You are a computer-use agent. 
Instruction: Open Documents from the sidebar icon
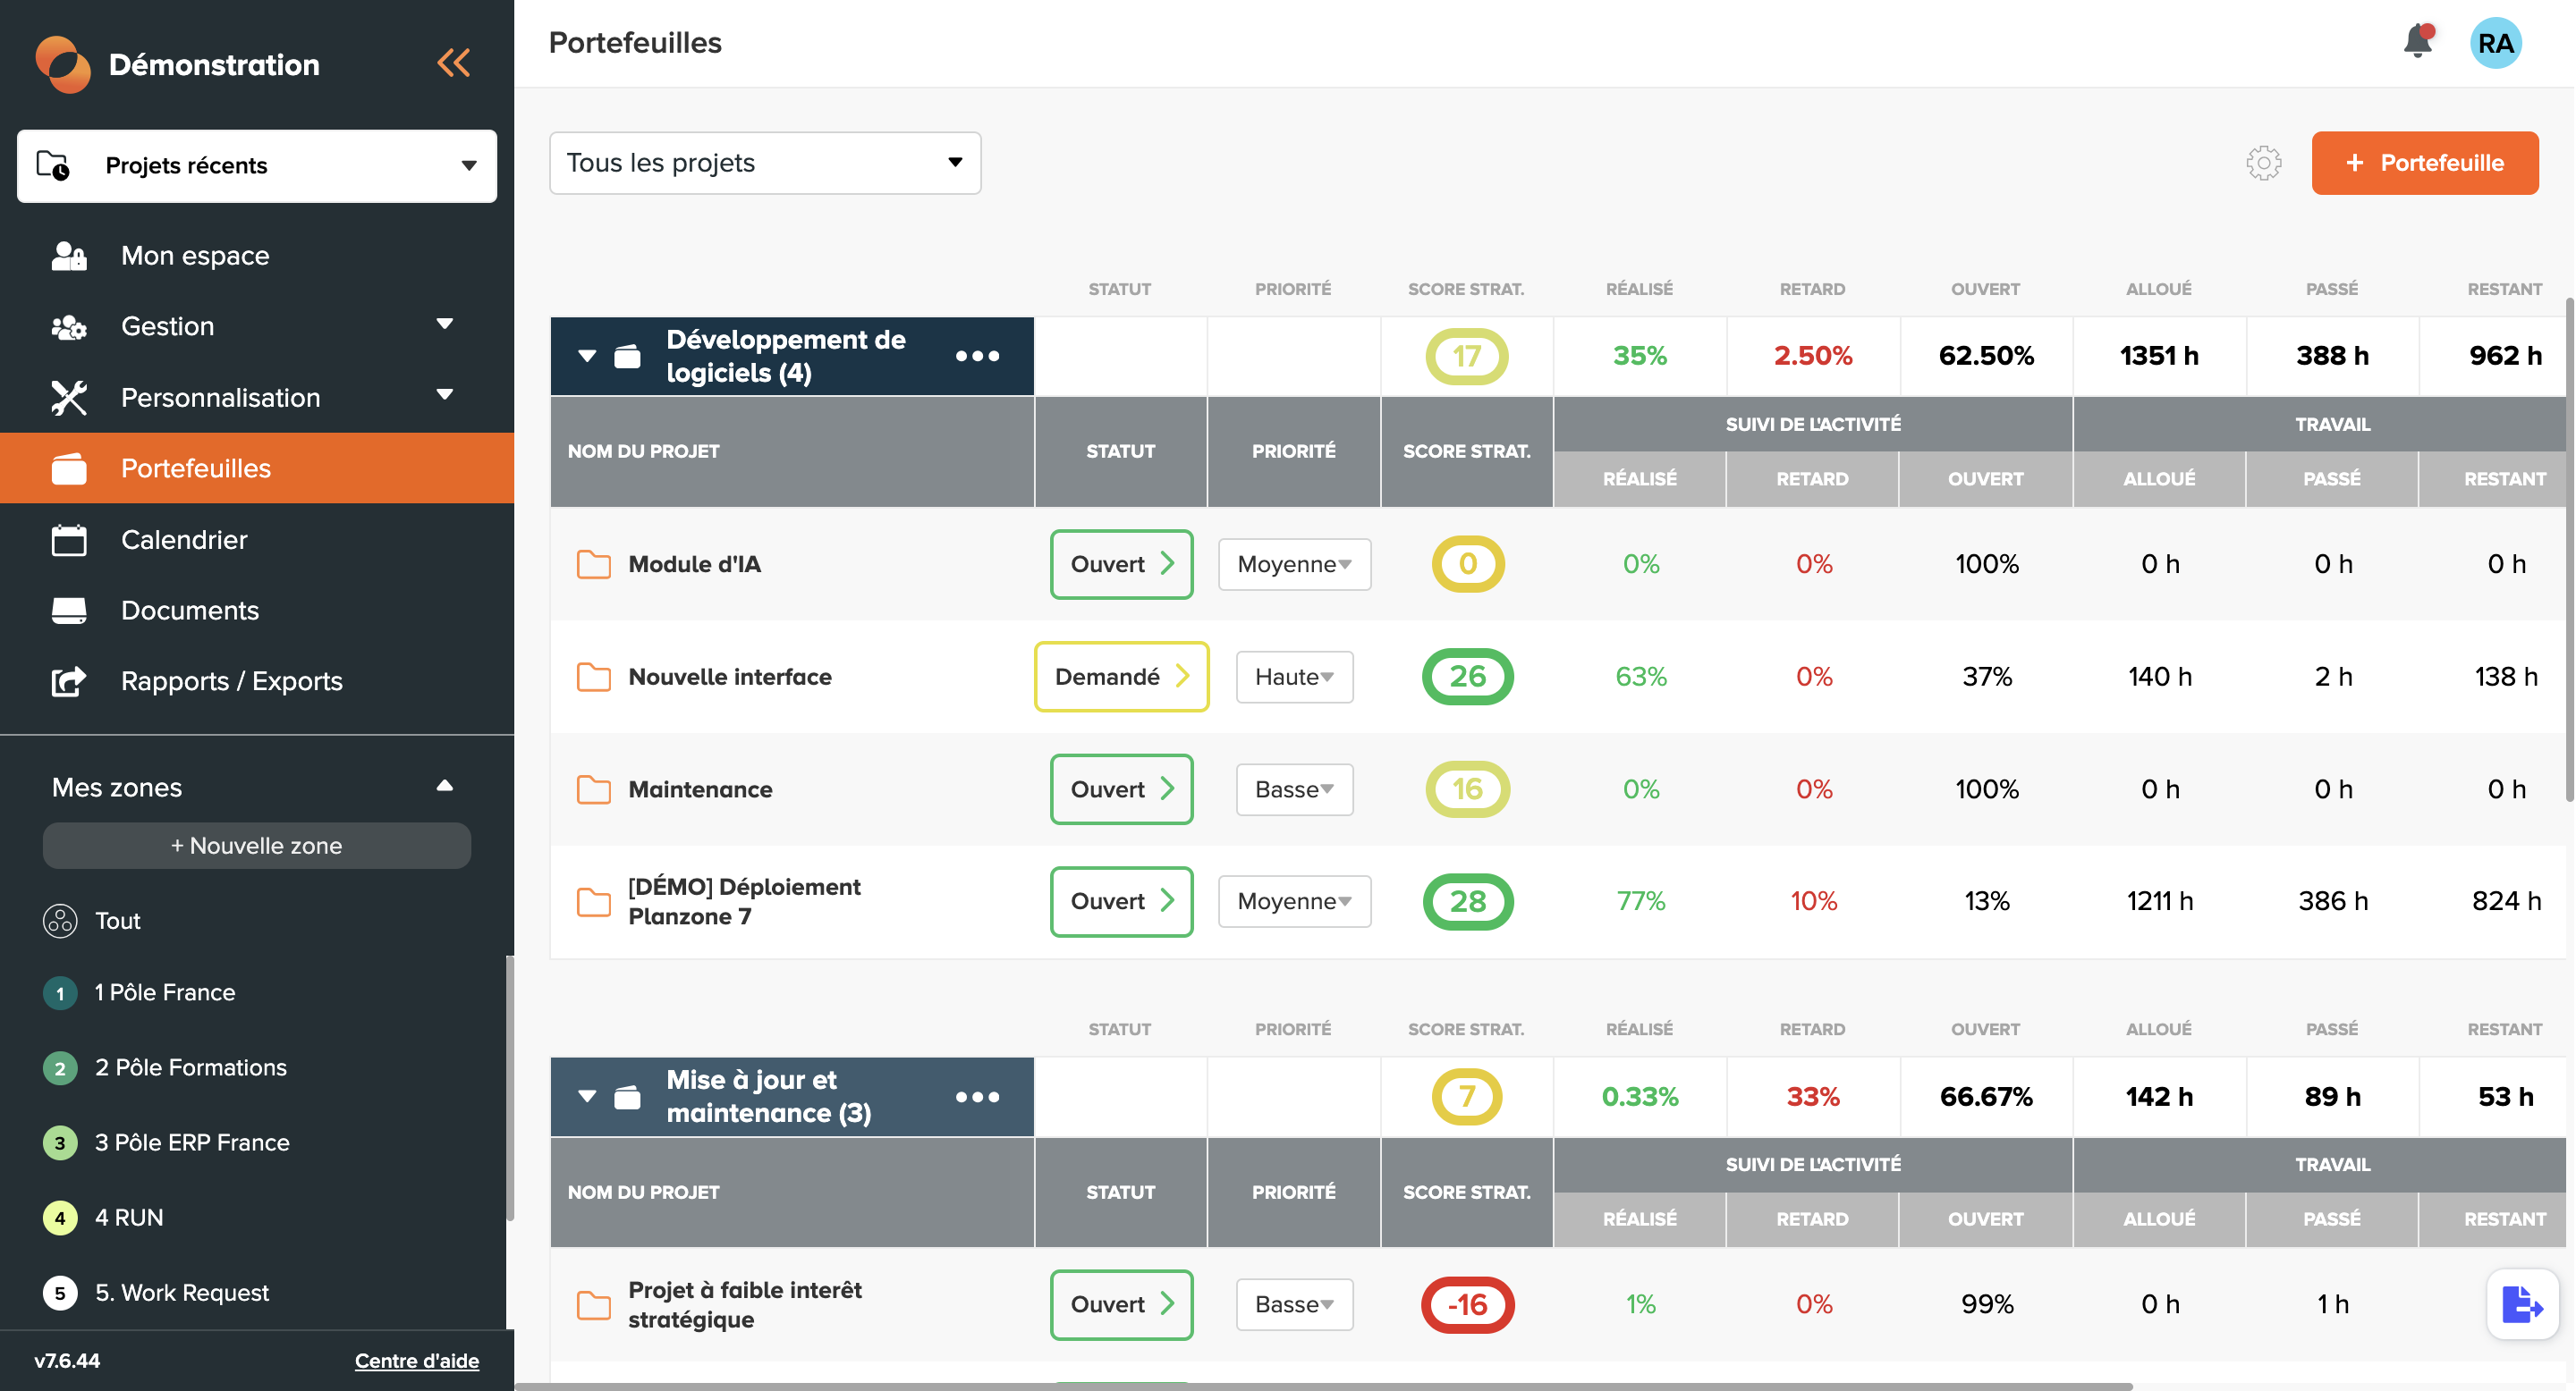68,611
